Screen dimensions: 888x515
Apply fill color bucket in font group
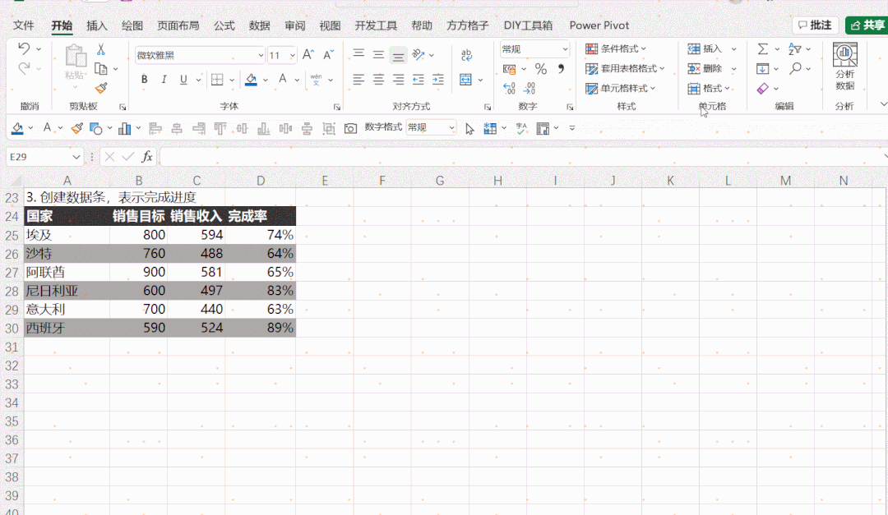click(x=251, y=80)
